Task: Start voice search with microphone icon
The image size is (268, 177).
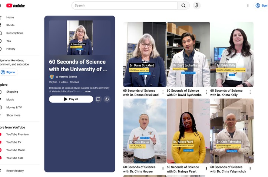Action: (x=197, y=6)
